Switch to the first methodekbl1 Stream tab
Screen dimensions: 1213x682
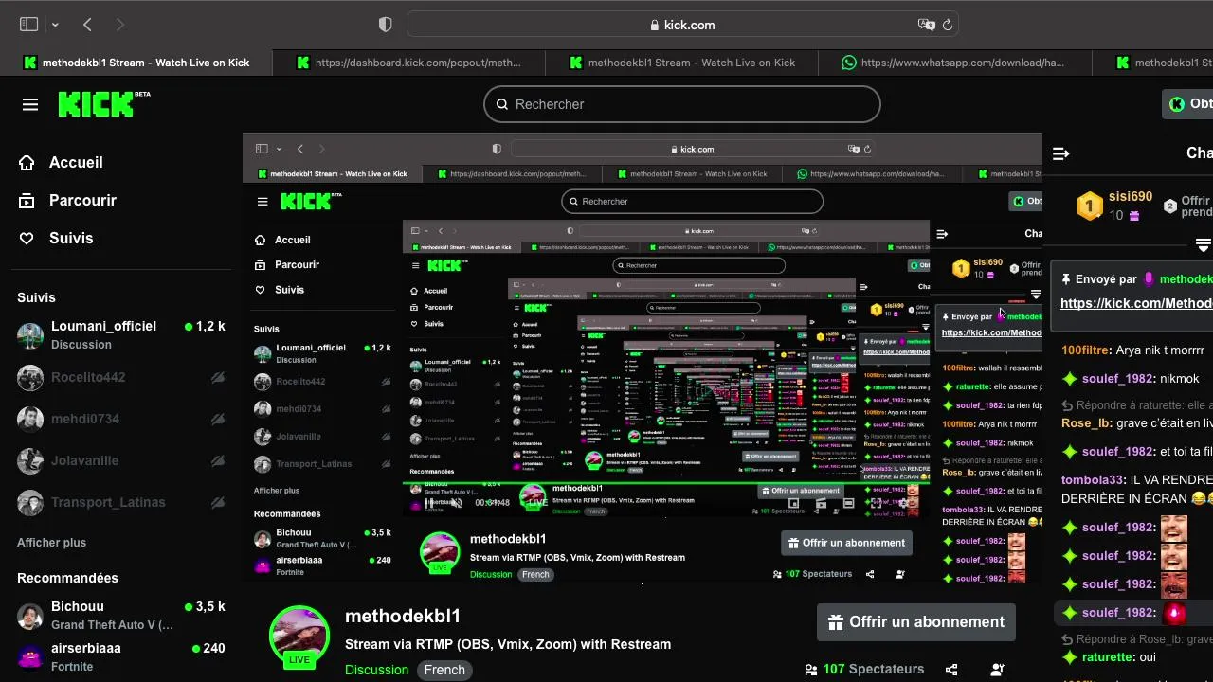click(x=136, y=63)
